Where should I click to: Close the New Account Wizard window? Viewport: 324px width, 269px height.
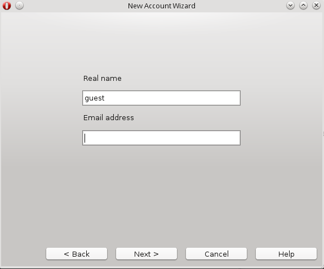click(x=316, y=6)
